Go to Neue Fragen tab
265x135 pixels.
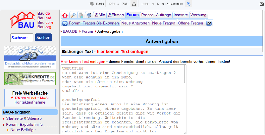click(x=164, y=23)
